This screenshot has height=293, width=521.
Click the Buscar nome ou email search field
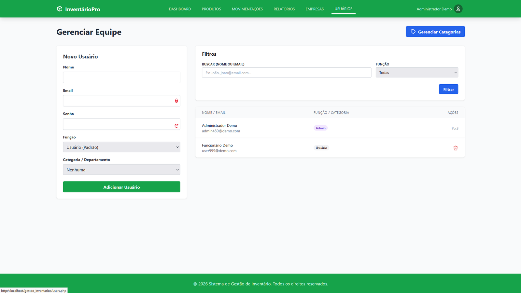286,73
